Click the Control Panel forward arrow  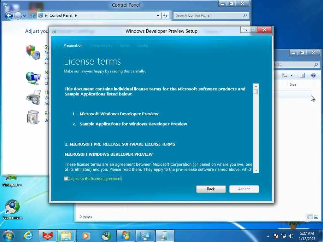point(18,15)
